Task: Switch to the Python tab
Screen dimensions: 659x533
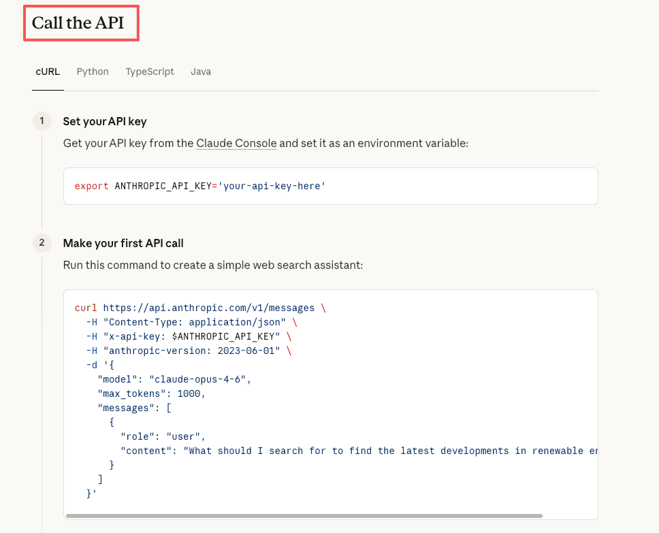Action: [93, 71]
